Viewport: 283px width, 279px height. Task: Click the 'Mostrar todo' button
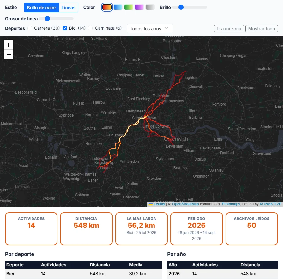[262, 29]
